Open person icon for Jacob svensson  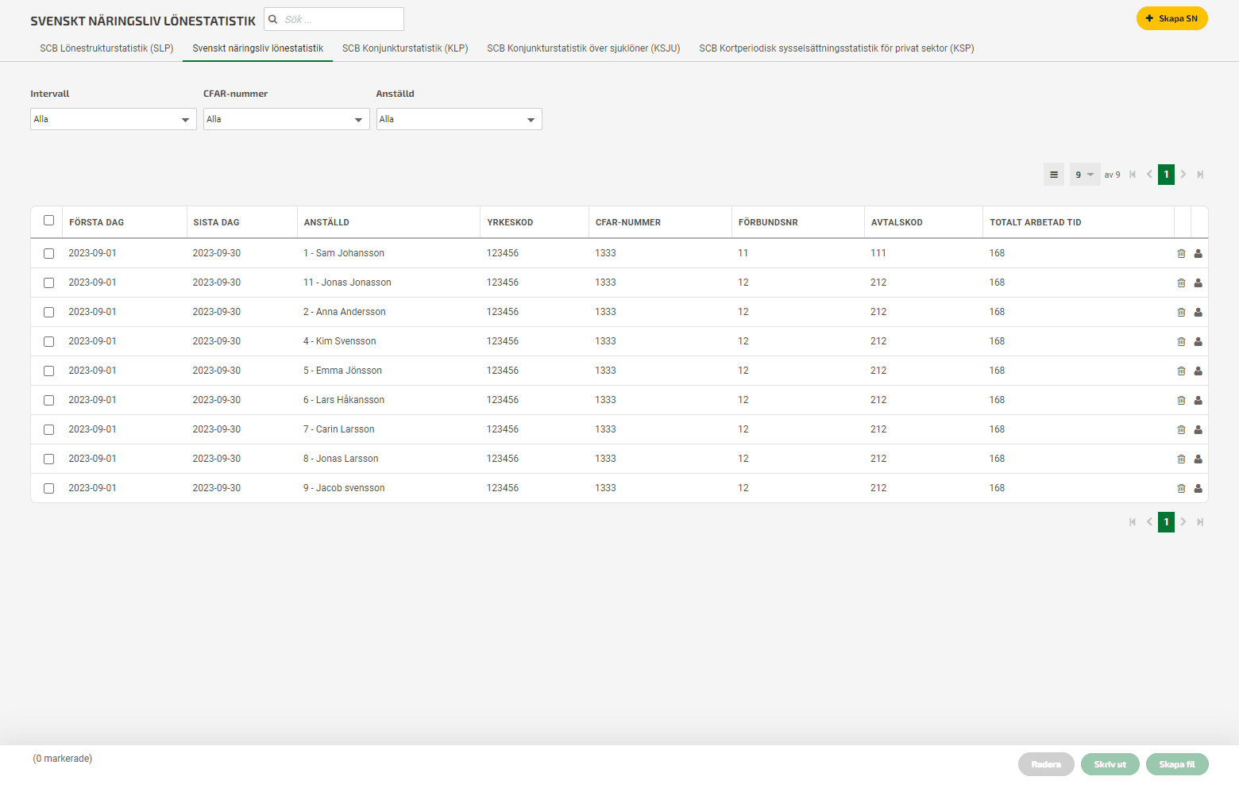pos(1198,489)
